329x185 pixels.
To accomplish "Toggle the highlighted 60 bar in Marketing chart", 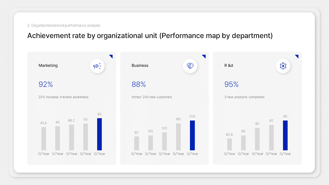I will [x=99, y=134].
